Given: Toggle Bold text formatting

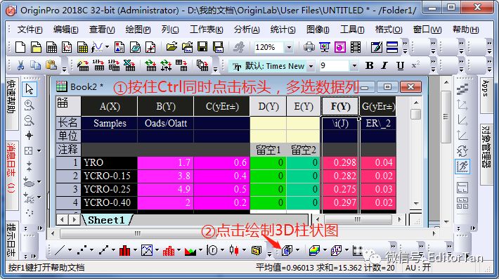Looking at the screenshot, I should (370, 65).
